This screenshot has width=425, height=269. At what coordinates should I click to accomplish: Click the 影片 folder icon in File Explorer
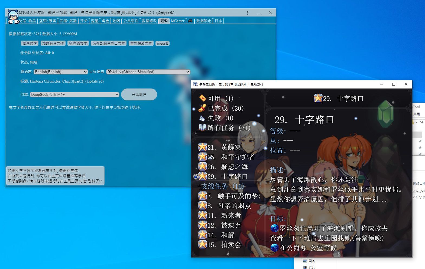click(x=305, y=267)
